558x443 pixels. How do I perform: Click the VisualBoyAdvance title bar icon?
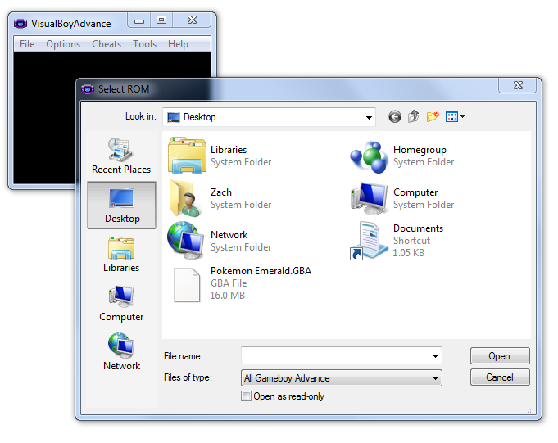(x=20, y=24)
